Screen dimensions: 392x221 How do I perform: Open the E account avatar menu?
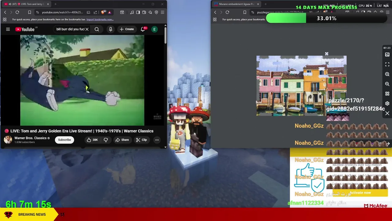click(x=155, y=29)
